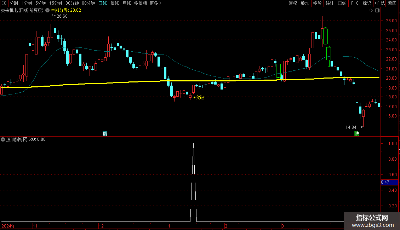Viewport: 400px width, 230px height.
Task: Switch to 分时 intraday view
Action: 14,3
